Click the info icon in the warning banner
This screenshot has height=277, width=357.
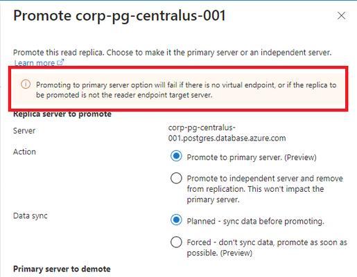point(26,84)
